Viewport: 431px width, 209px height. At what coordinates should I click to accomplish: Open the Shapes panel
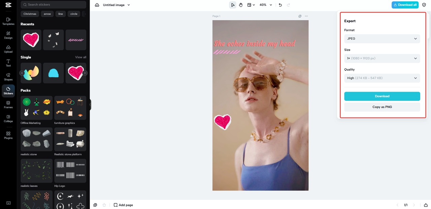click(x=8, y=77)
